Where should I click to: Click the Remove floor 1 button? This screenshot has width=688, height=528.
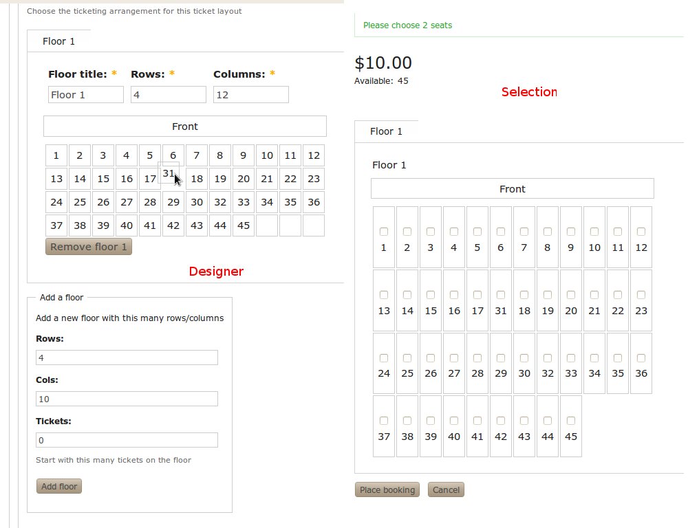pyautogui.click(x=89, y=247)
